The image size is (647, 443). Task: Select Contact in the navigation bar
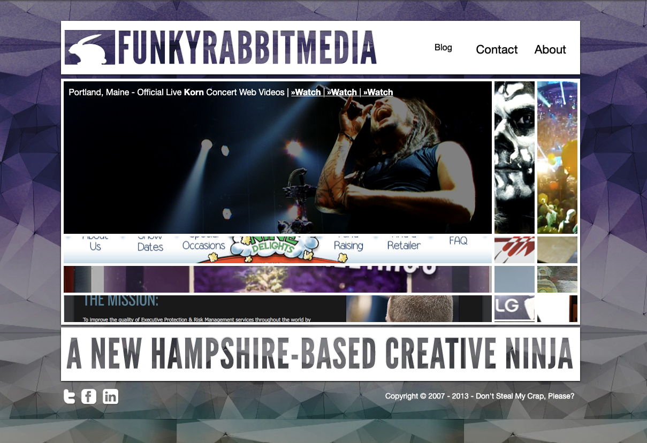pos(497,49)
